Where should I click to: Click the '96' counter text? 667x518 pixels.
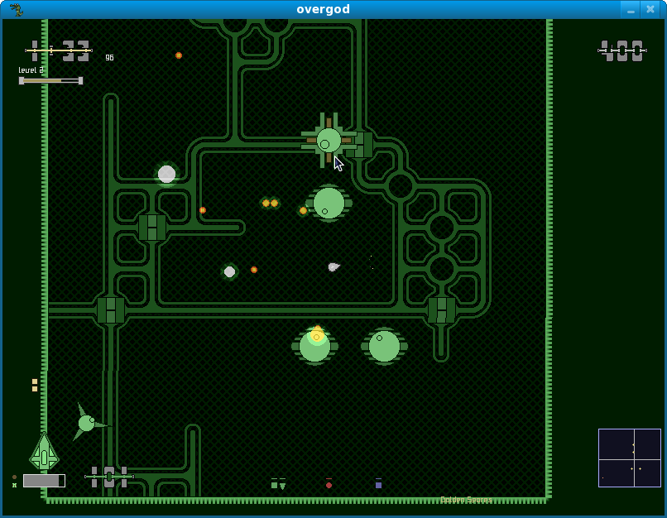coord(110,57)
